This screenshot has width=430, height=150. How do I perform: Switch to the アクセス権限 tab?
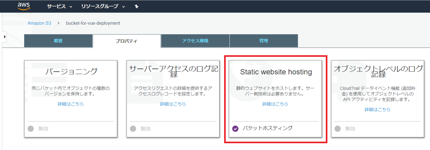195,41
